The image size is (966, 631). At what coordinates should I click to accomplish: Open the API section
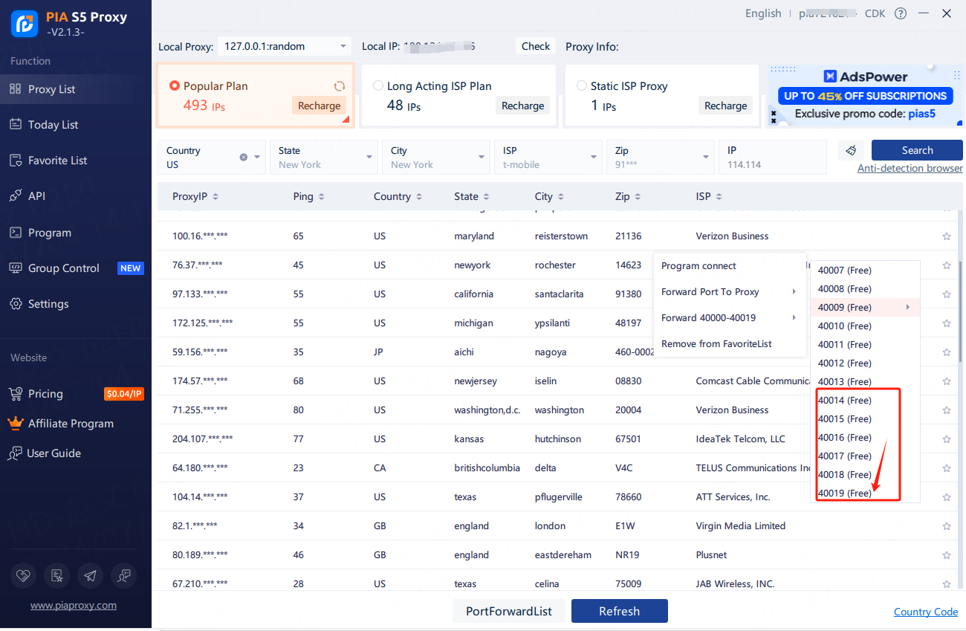click(76, 196)
